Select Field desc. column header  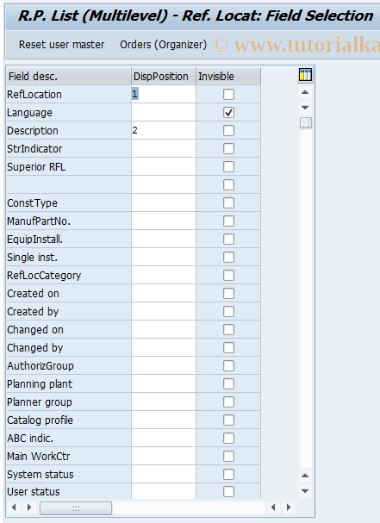coord(68,77)
